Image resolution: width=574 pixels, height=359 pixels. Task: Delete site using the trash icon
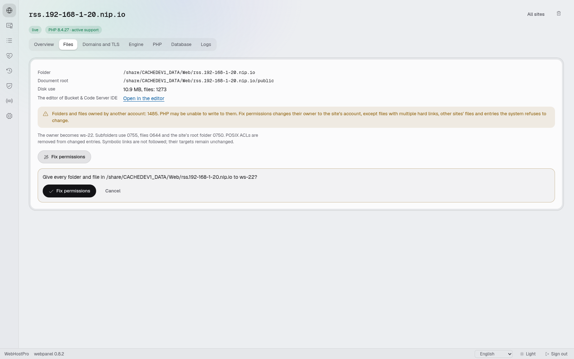[x=559, y=14]
